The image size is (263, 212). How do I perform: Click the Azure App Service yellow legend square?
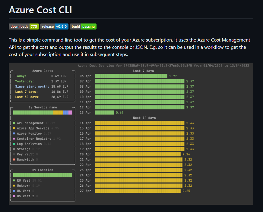14,128
